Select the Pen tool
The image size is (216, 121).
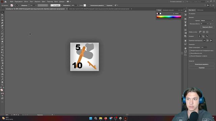[2, 23]
